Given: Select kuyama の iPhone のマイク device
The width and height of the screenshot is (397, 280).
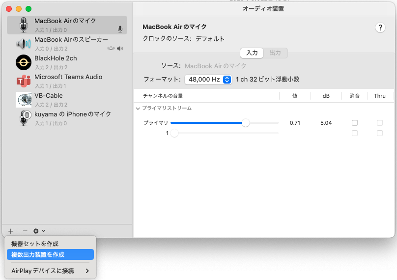Looking at the screenshot, I should tap(67, 118).
